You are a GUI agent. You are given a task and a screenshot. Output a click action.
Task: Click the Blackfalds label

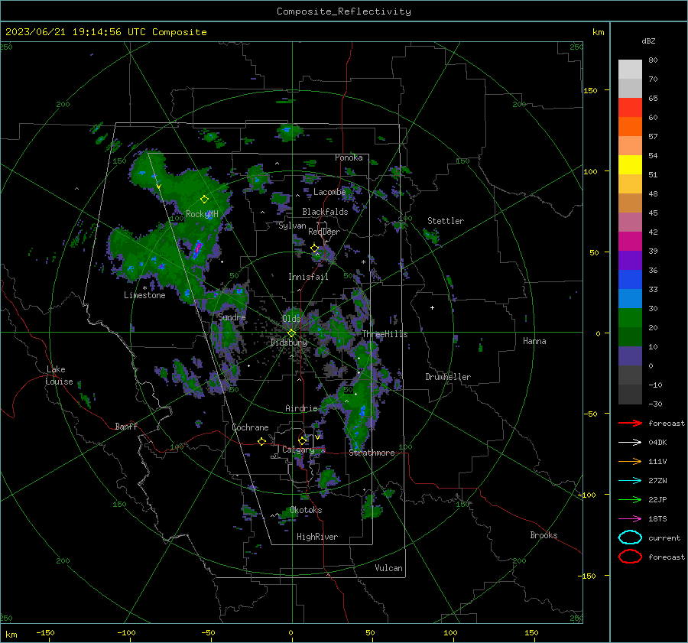point(325,212)
